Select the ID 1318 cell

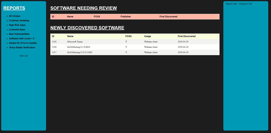point(54,42)
